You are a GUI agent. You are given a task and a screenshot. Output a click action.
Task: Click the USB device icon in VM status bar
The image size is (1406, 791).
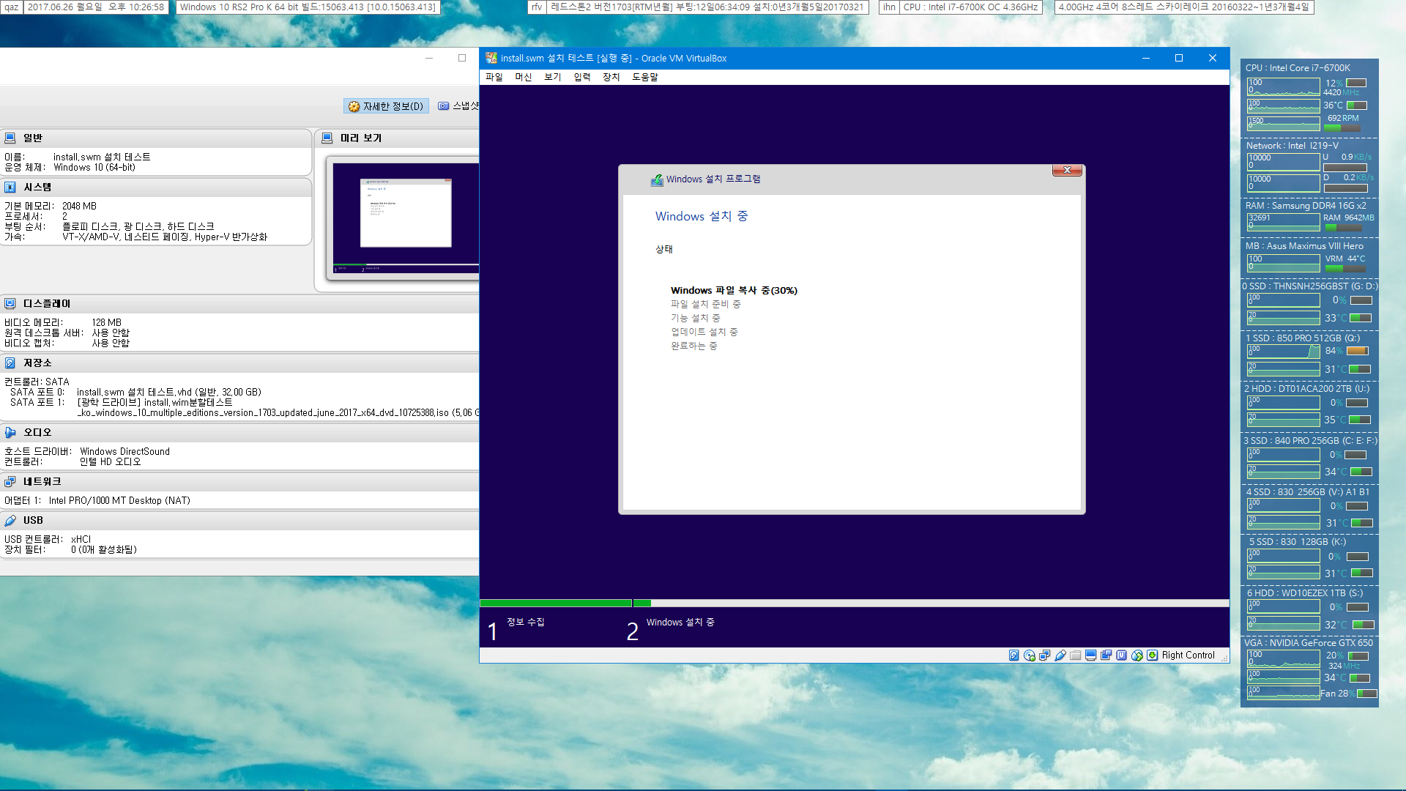point(1060,656)
